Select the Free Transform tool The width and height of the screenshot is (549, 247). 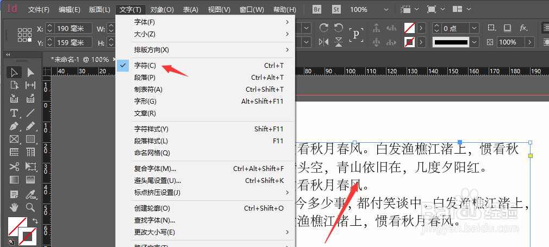pyautogui.click(x=31, y=166)
